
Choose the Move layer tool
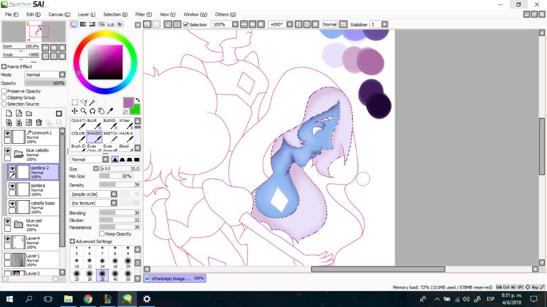74,111
